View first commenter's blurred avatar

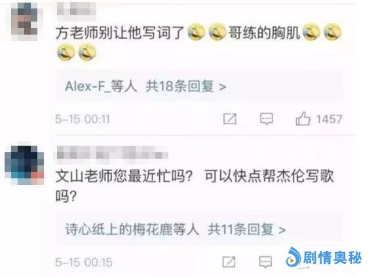coord(24,22)
